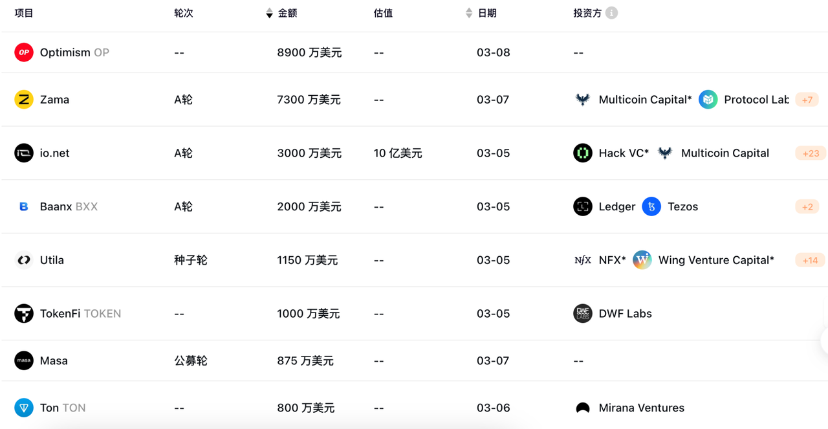Select the Hack VC investor icon
Viewport: 828px width, 429px height.
582,153
